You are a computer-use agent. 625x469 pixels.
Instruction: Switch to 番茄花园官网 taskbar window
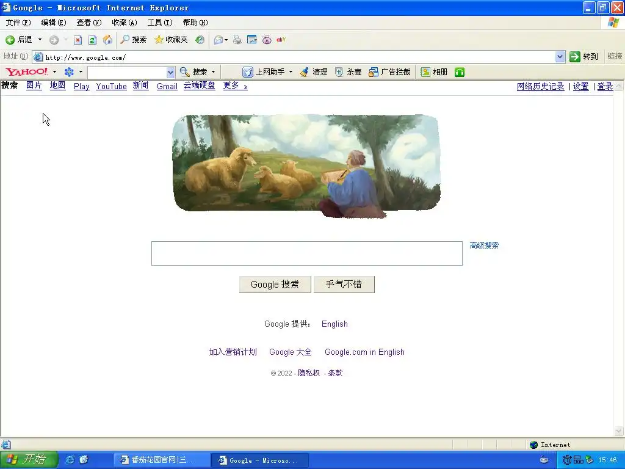click(162, 460)
